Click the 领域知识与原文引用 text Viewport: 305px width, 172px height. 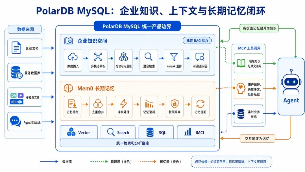pyautogui.click(x=254, y=63)
